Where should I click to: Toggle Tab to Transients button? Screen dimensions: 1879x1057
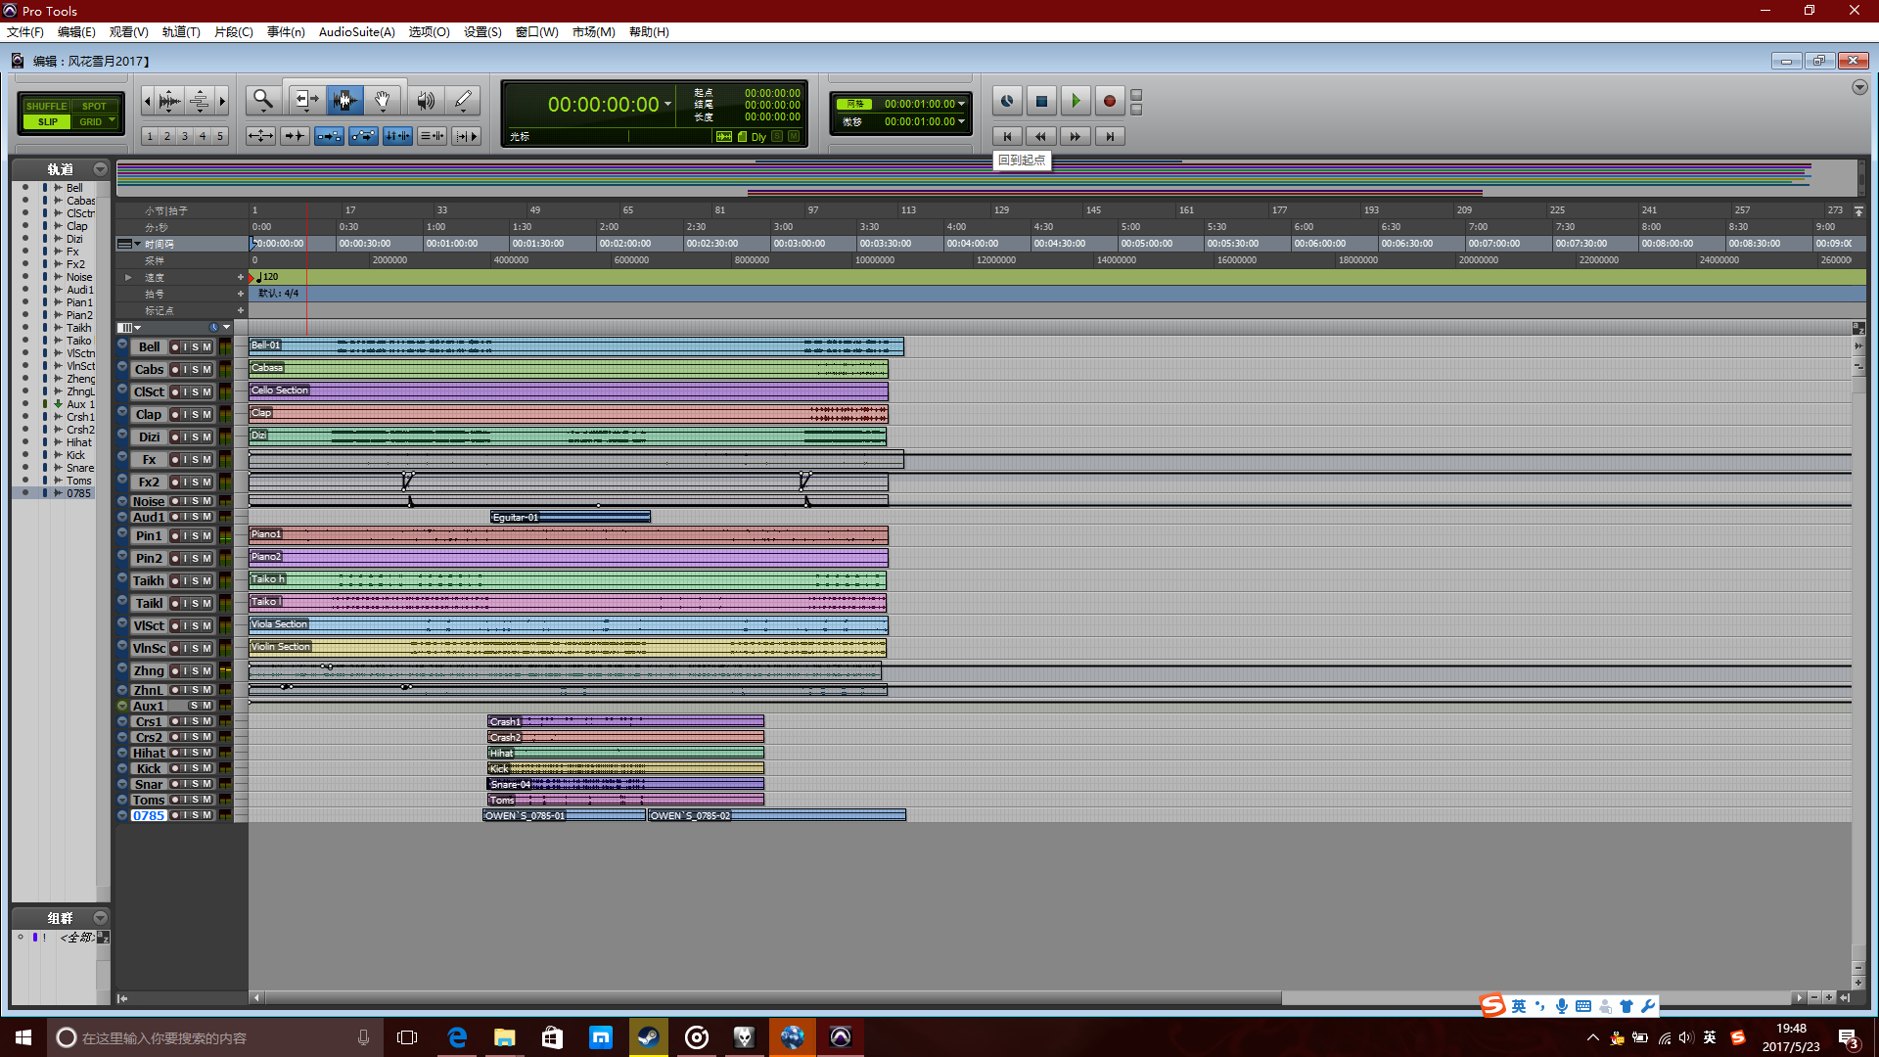(x=294, y=136)
